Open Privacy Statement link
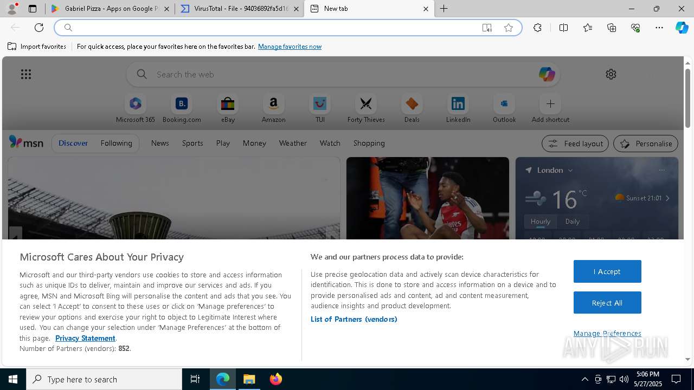Image resolution: width=694 pixels, height=390 pixels. coord(85,338)
